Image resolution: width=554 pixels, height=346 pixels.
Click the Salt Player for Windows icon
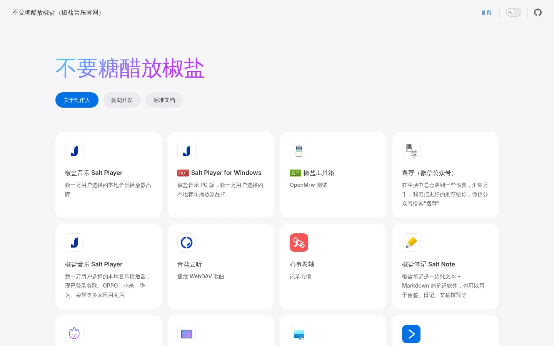click(x=187, y=151)
